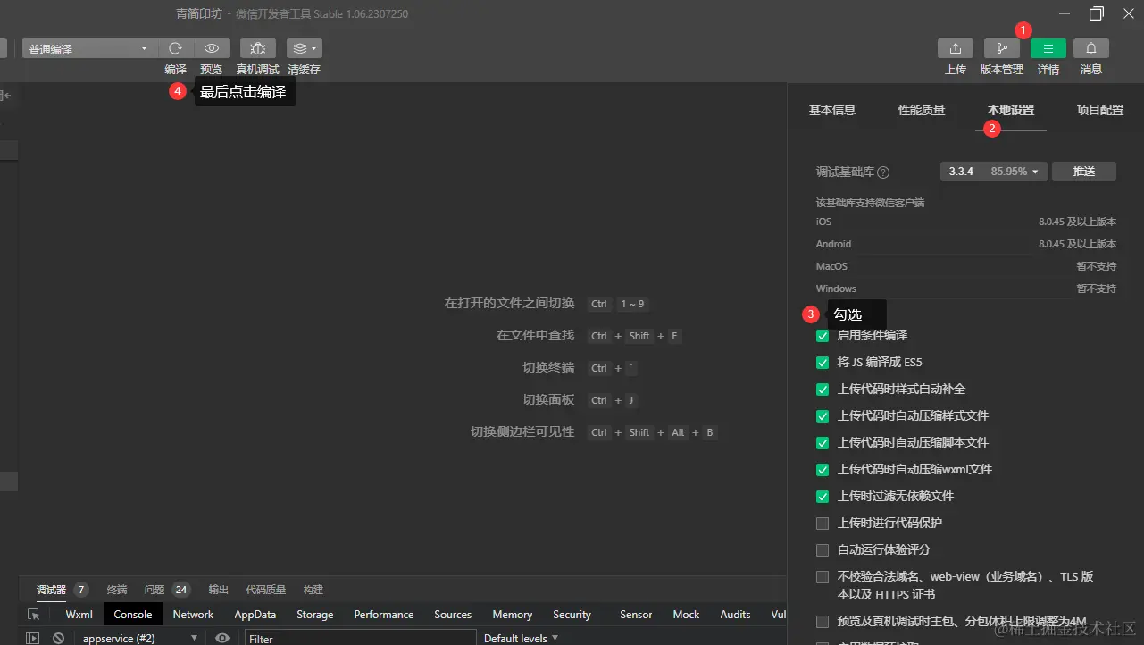Image resolution: width=1144 pixels, height=645 pixels.
Task: Switch to 输出 panel tab
Action: click(219, 590)
